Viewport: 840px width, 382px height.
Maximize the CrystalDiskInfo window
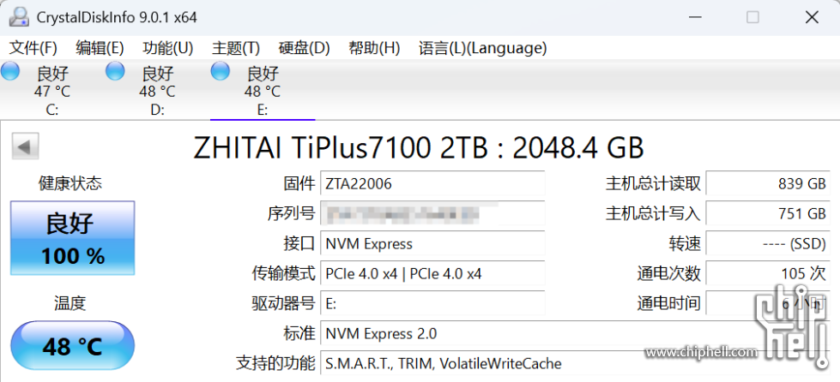point(752,17)
